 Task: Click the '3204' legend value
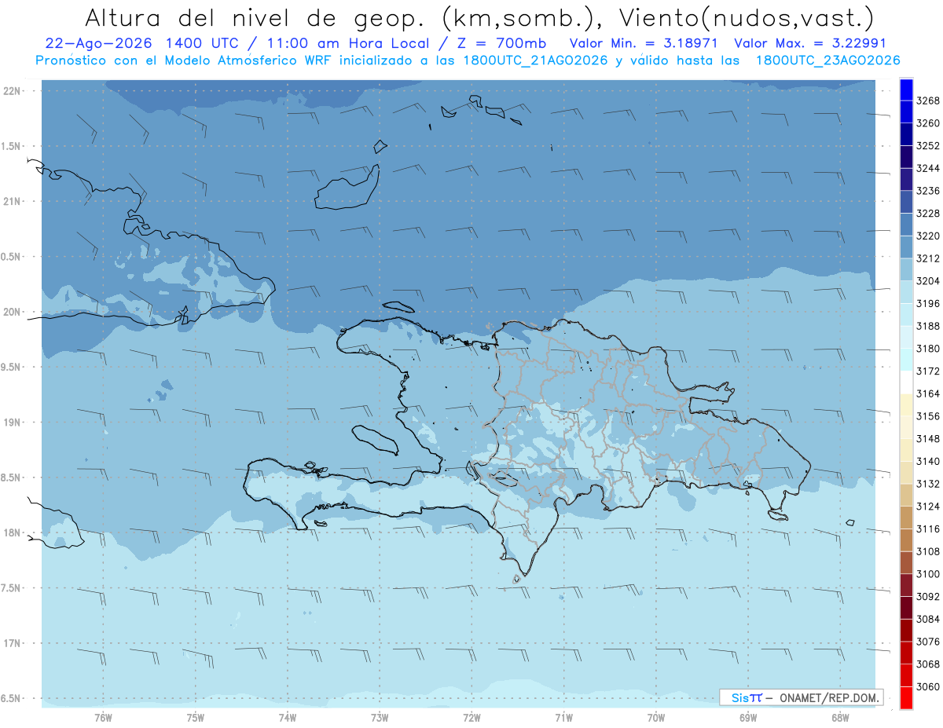[x=928, y=281]
